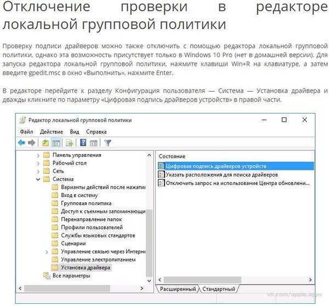Toggle the console tree pane icon
The height and width of the screenshot is (306, 331).
point(56,143)
